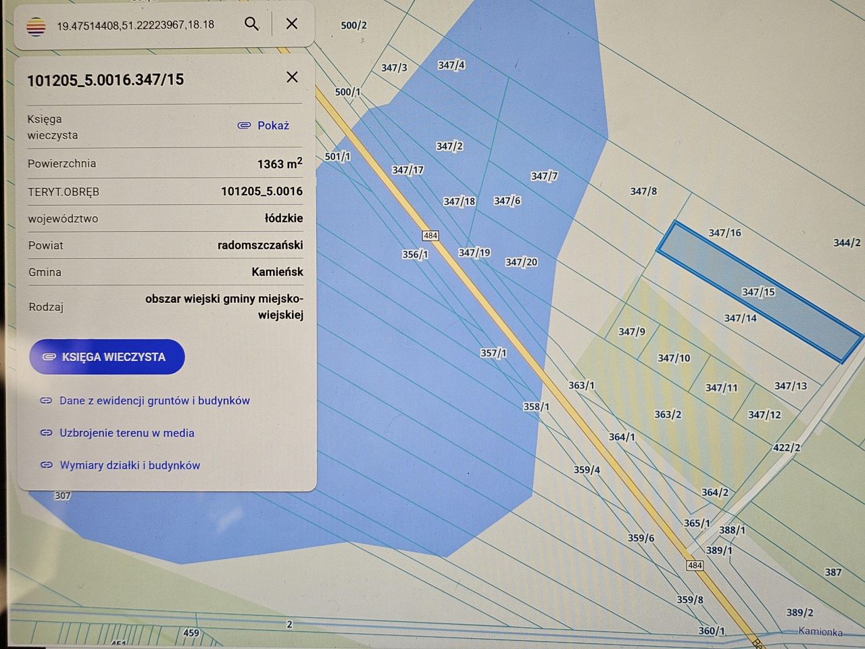Click the Pokaż land register link
The image size is (865, 649).
[273, 125]
